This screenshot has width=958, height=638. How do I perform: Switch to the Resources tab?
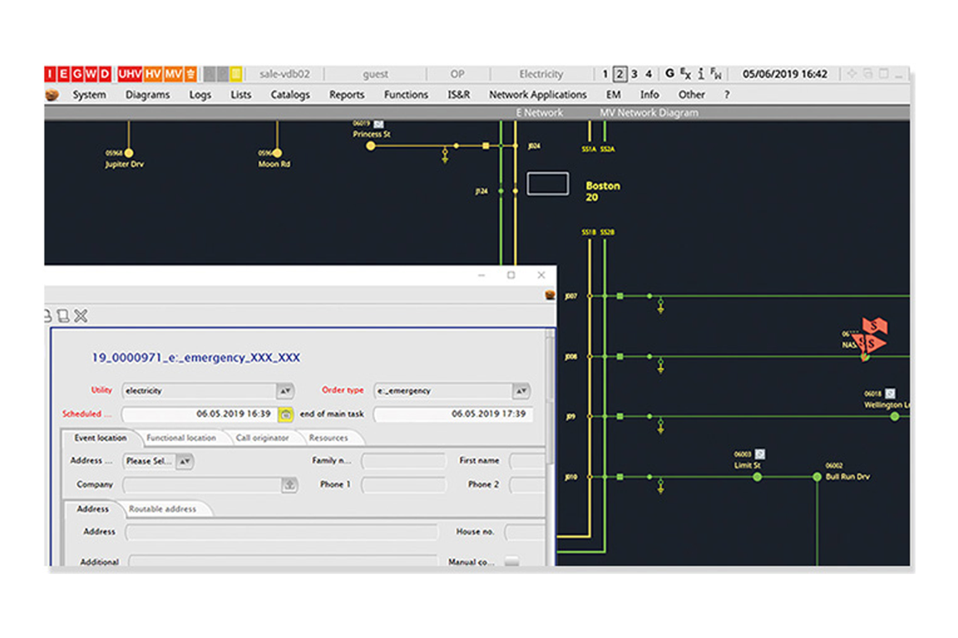328,438
